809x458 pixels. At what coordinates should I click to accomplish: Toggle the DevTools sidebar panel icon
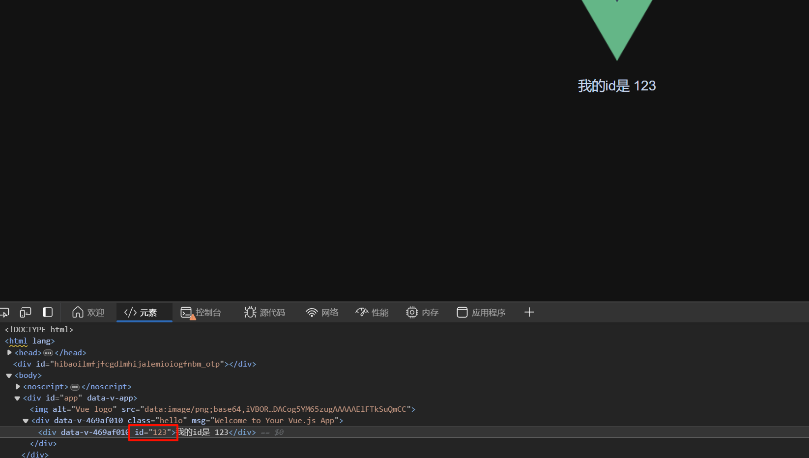pyautogui.click(x=48, y=313)
